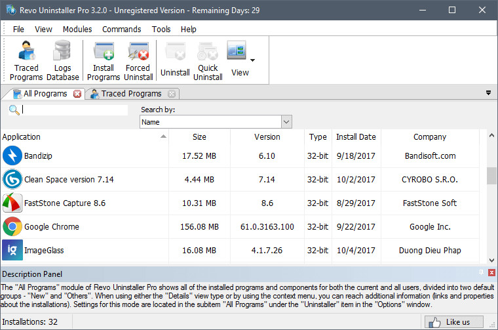Image resolution: width=498 pixels, height=330 pixels.
Task: Click the Duong Dieu Phap company cell
Action: coord(430,250)
